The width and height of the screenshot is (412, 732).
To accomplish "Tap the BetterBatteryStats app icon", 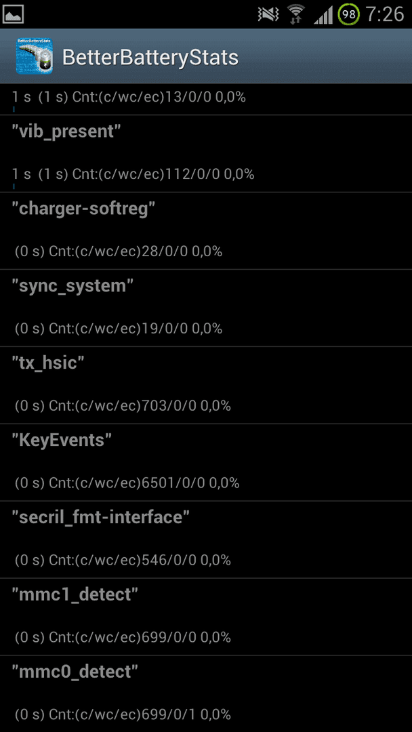I will pos(34,56).
